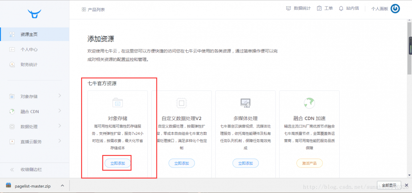412x193 pixels.
Task: Click the 自定义数据处理V2 card title
Action: (182, 118)
